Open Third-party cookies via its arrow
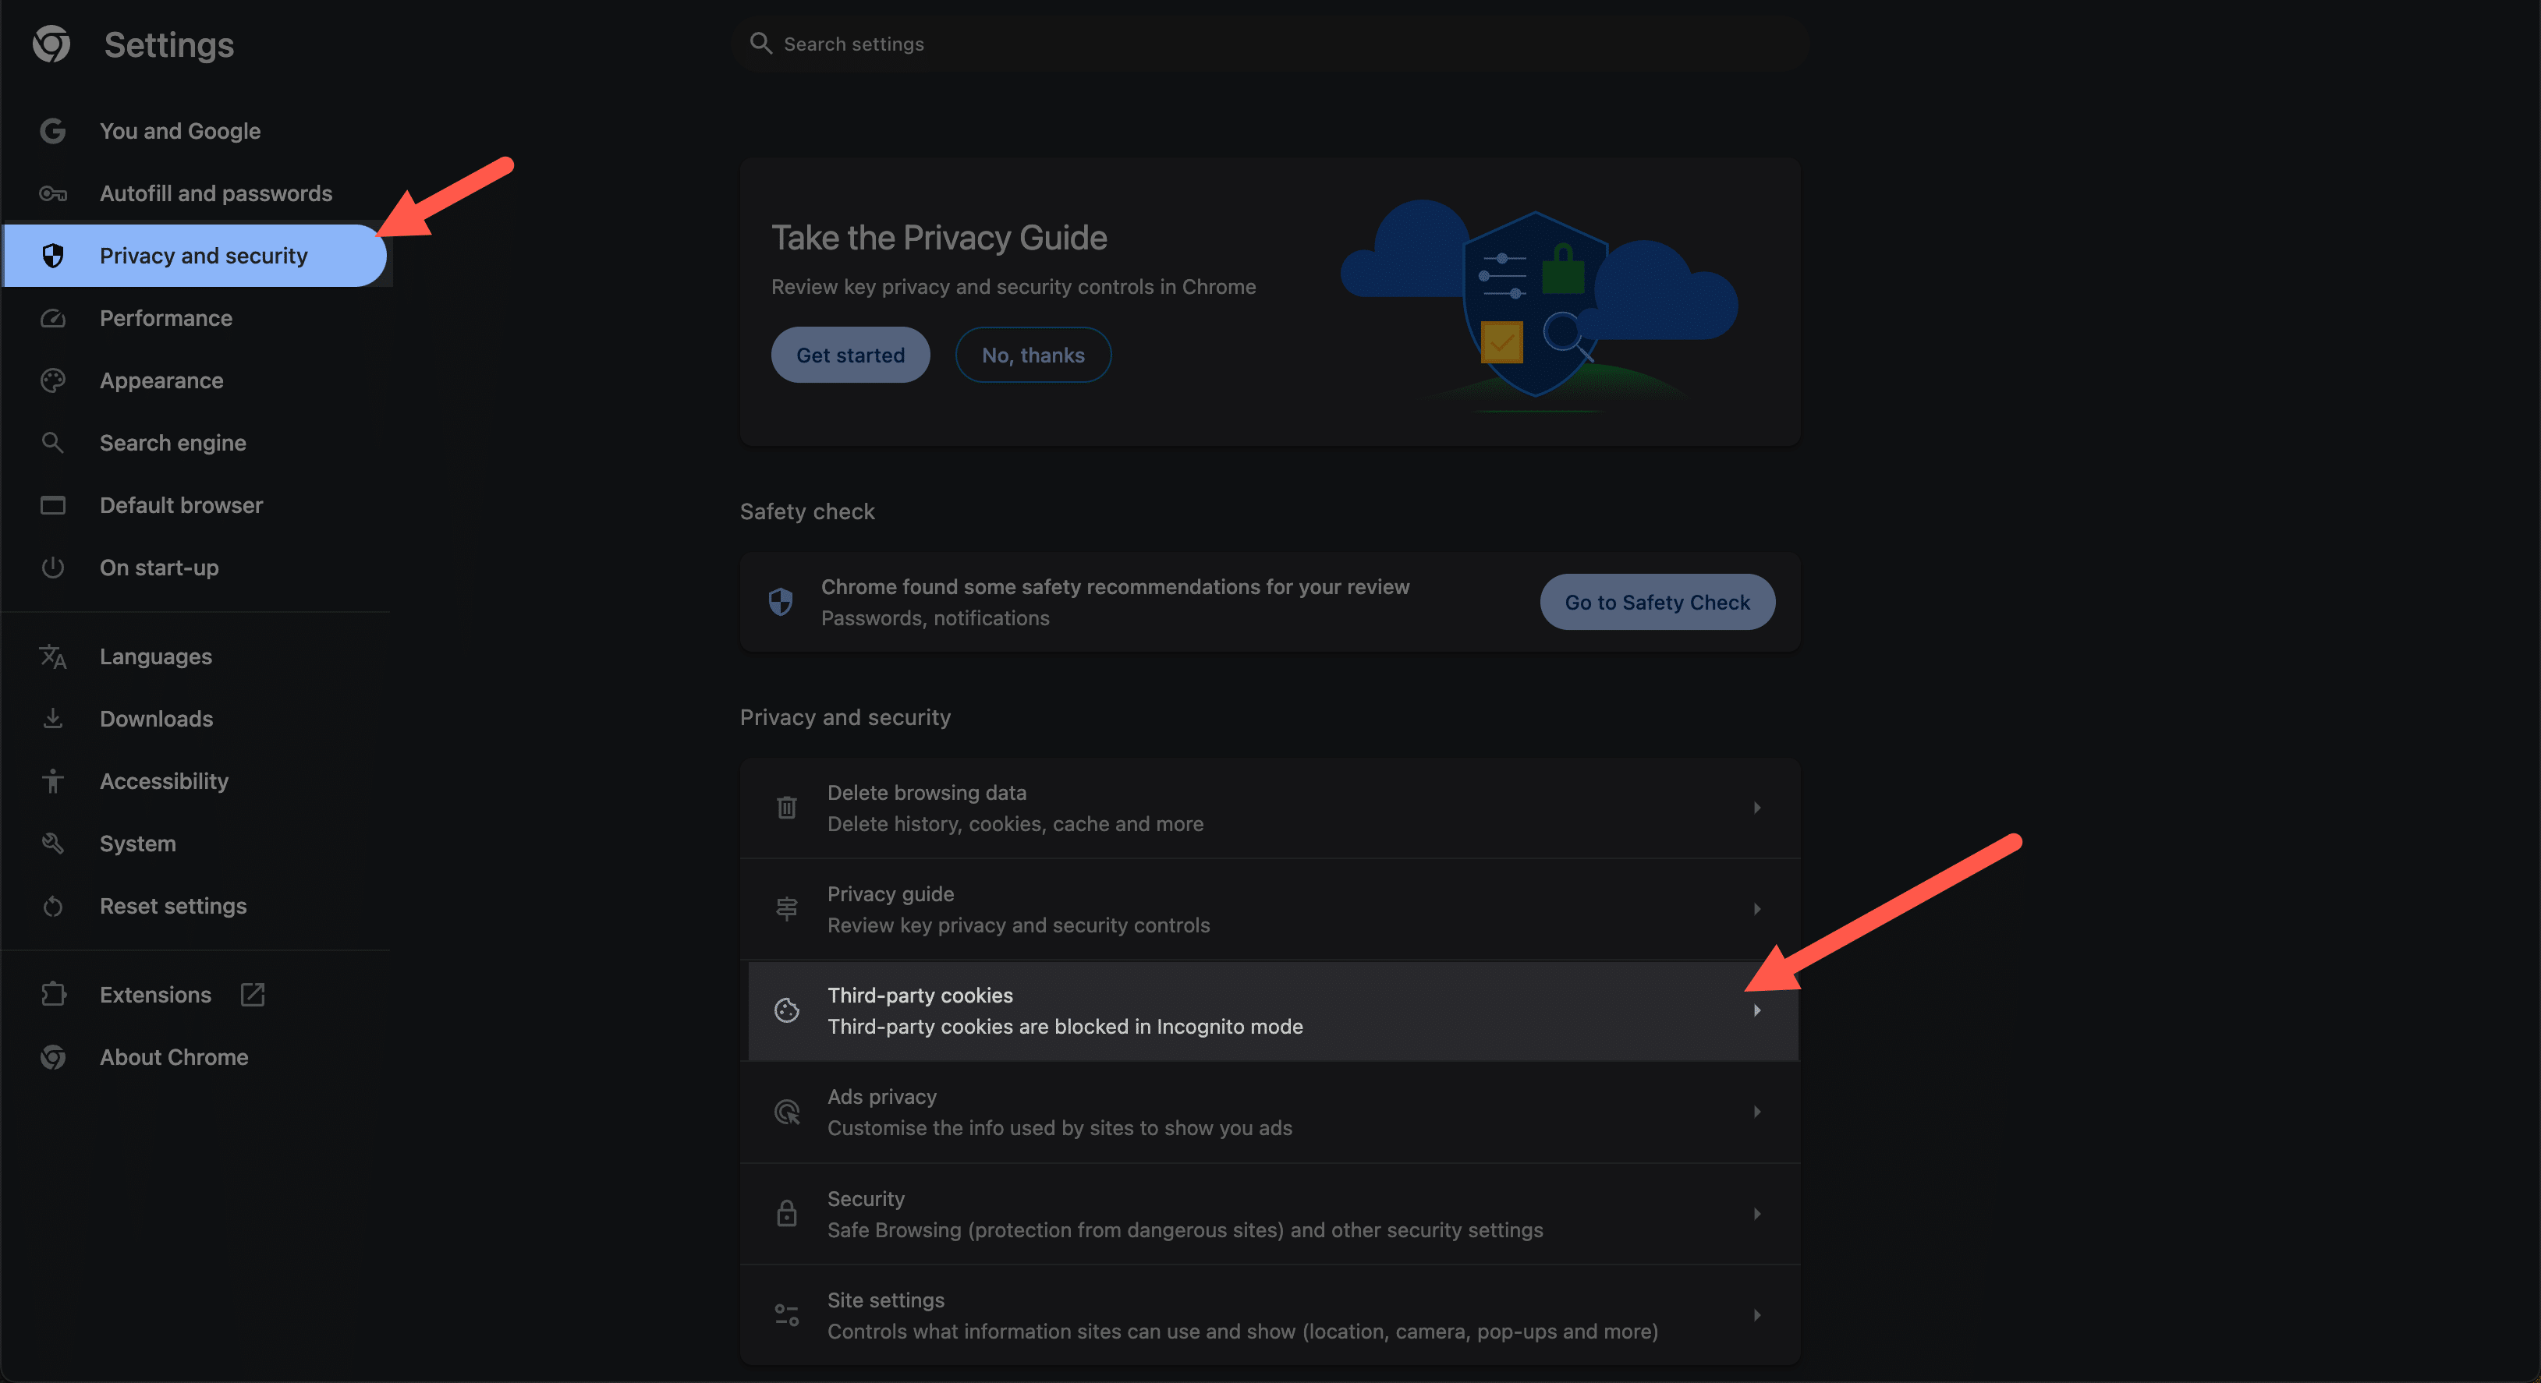 [1757, 1010]
